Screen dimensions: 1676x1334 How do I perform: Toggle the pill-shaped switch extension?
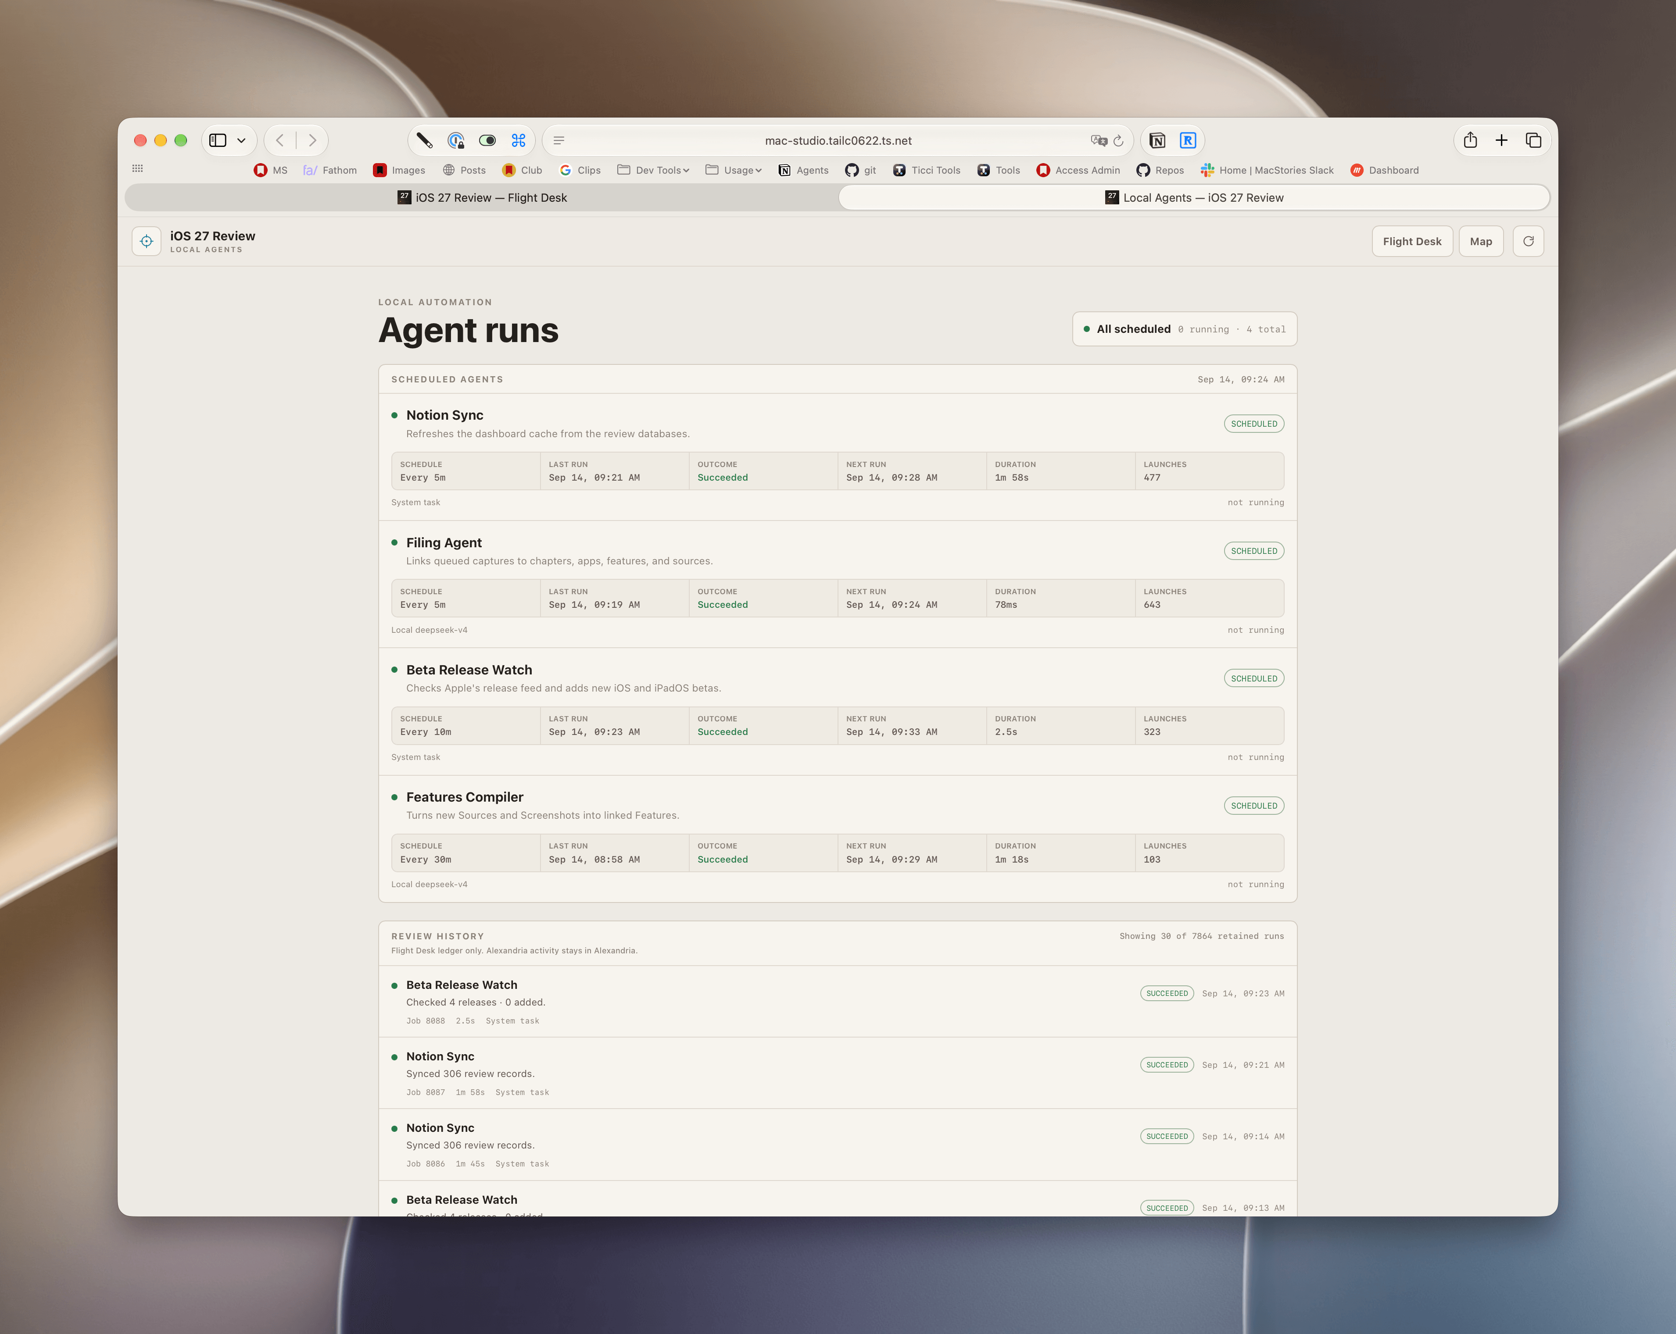pos(487,141)
